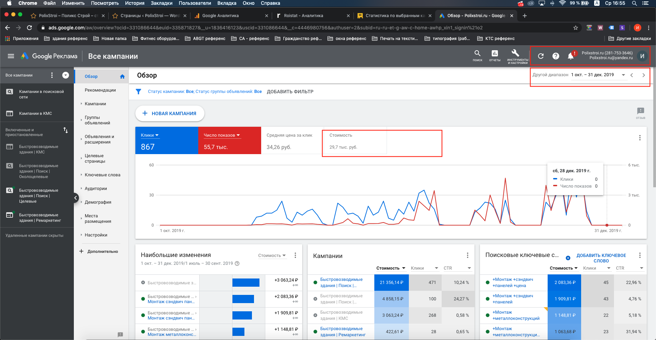Open the filter funnel icon
This screenshot has width=656, height=340.
coord(138,92)
